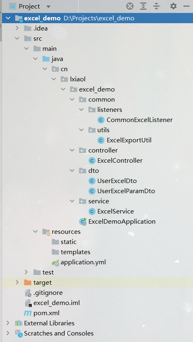Viewport: 193px width, 342px height.
Task: Select the ExcelExportUtil class
Action: (x=129, y=140)
